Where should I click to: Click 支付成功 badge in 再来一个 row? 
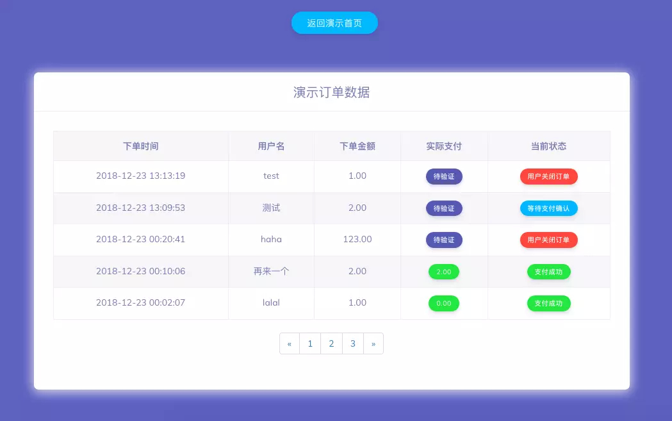(x=548, y=272)
